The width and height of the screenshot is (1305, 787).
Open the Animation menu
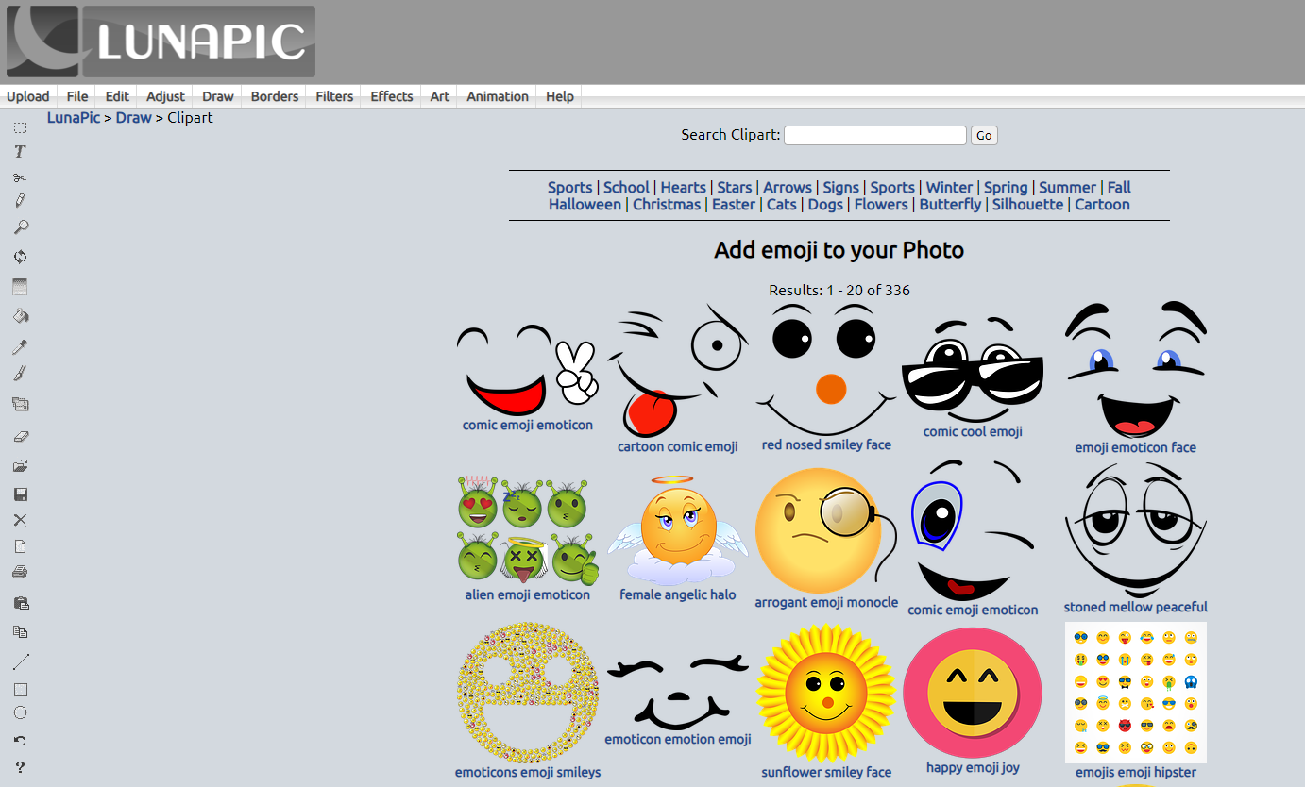pos(497,96)
